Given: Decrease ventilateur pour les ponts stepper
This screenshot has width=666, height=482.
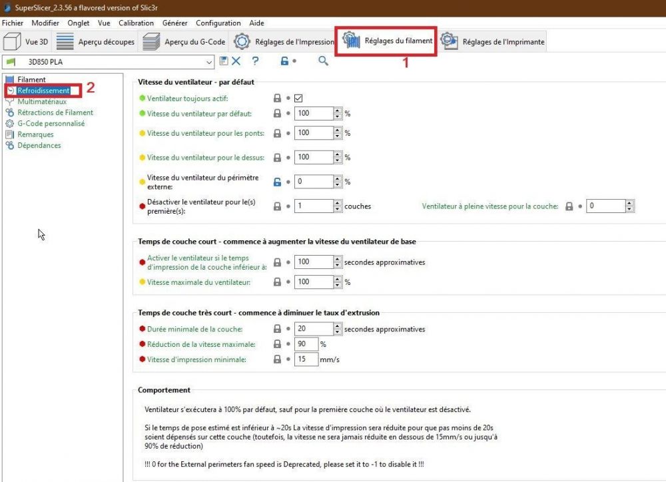Looking at the screenshot, I should tap(338, 136).
